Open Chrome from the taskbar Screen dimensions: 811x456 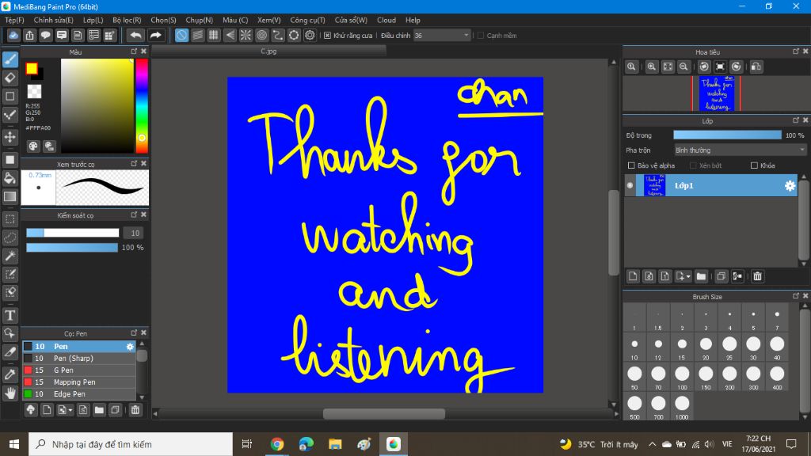[276, 444]
